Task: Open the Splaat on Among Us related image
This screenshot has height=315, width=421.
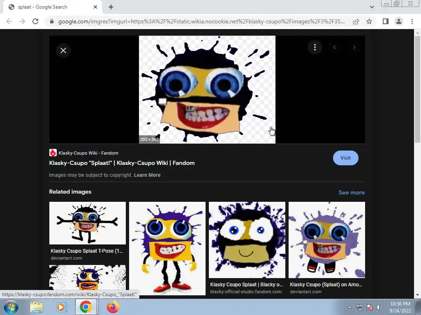Action: click(327, 240)
